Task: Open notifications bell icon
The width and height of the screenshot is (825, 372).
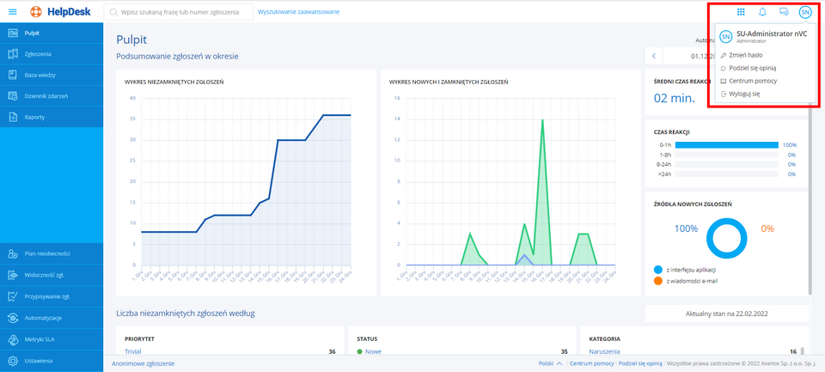Action: [761, 12]
